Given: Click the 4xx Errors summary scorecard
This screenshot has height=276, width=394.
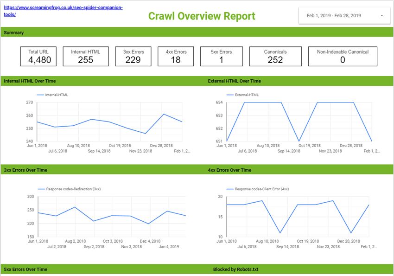Looking at the screenshot, I should pyautogui.click(x=176, y=56).
